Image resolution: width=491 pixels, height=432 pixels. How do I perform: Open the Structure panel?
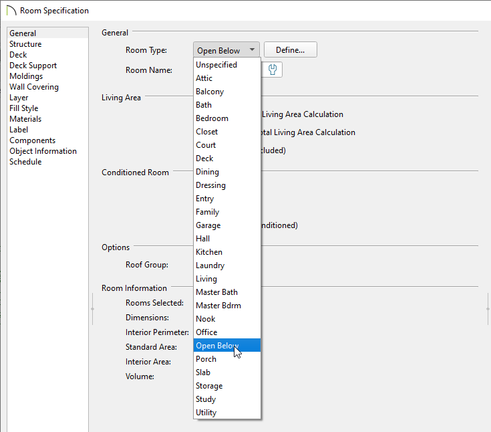pyautogui.click(x=47, y=44)
